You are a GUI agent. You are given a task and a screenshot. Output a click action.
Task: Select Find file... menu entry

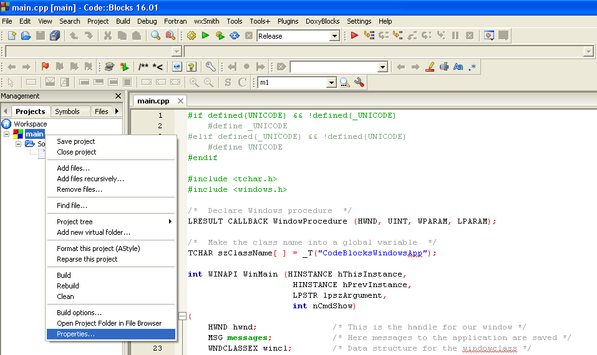click(x=111, y=206)
